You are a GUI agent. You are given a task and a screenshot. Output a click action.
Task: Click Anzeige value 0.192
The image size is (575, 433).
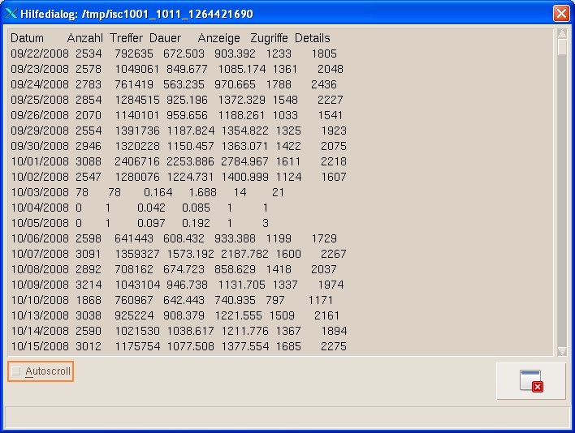point(197,223)
